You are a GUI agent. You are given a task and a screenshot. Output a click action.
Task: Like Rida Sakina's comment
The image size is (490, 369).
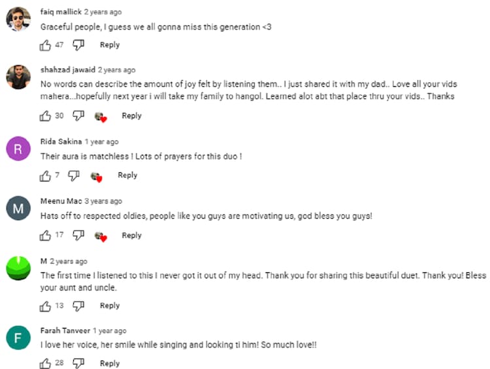tap(45, 176)
